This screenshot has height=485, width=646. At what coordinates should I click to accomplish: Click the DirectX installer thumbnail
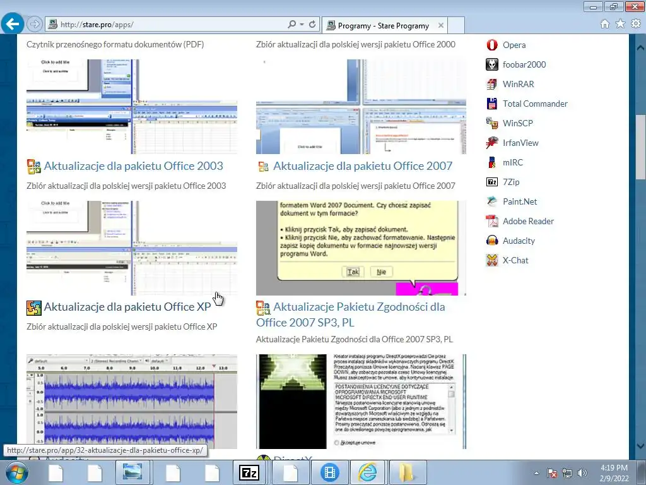tap(361, 401)
